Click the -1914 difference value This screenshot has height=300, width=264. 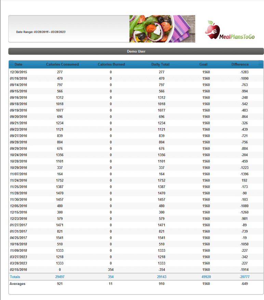tap(244, 270)
